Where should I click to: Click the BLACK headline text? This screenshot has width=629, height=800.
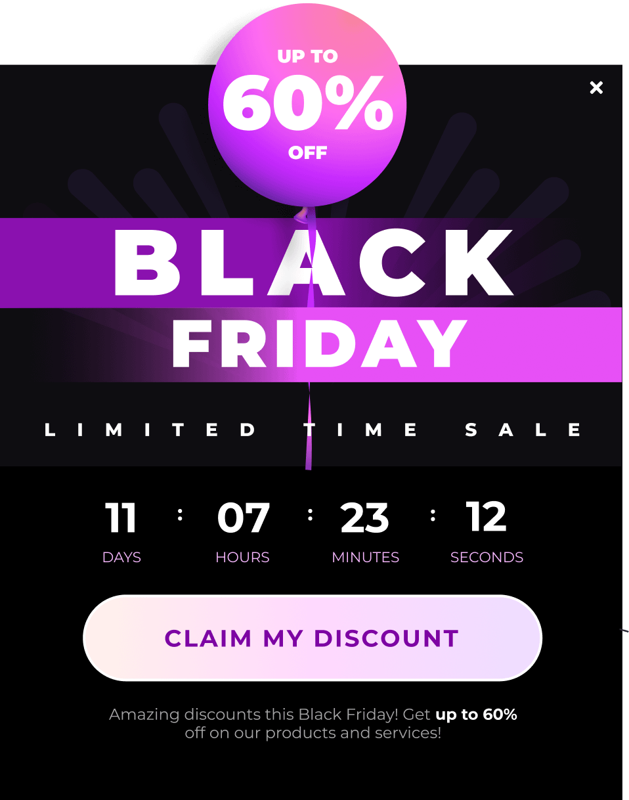tap(313, 264)
